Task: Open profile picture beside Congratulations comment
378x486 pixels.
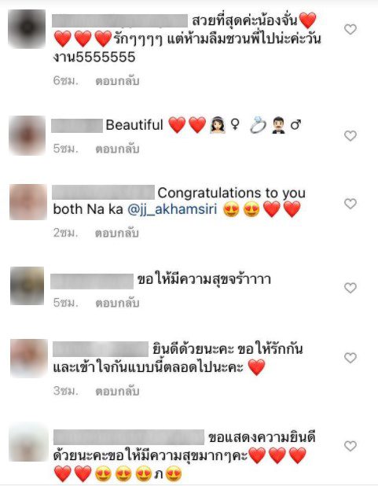Action: point(28,202)
